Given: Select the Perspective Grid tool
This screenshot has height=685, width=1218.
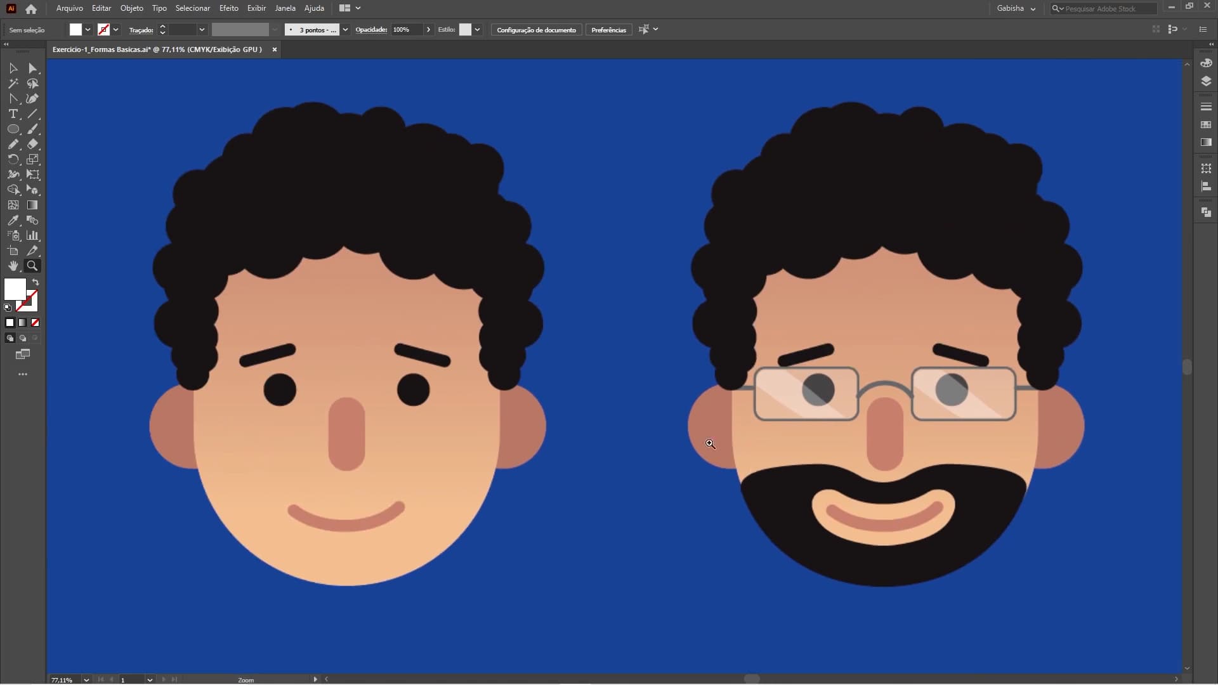Looking at the screenshot, I should point(32,190).
